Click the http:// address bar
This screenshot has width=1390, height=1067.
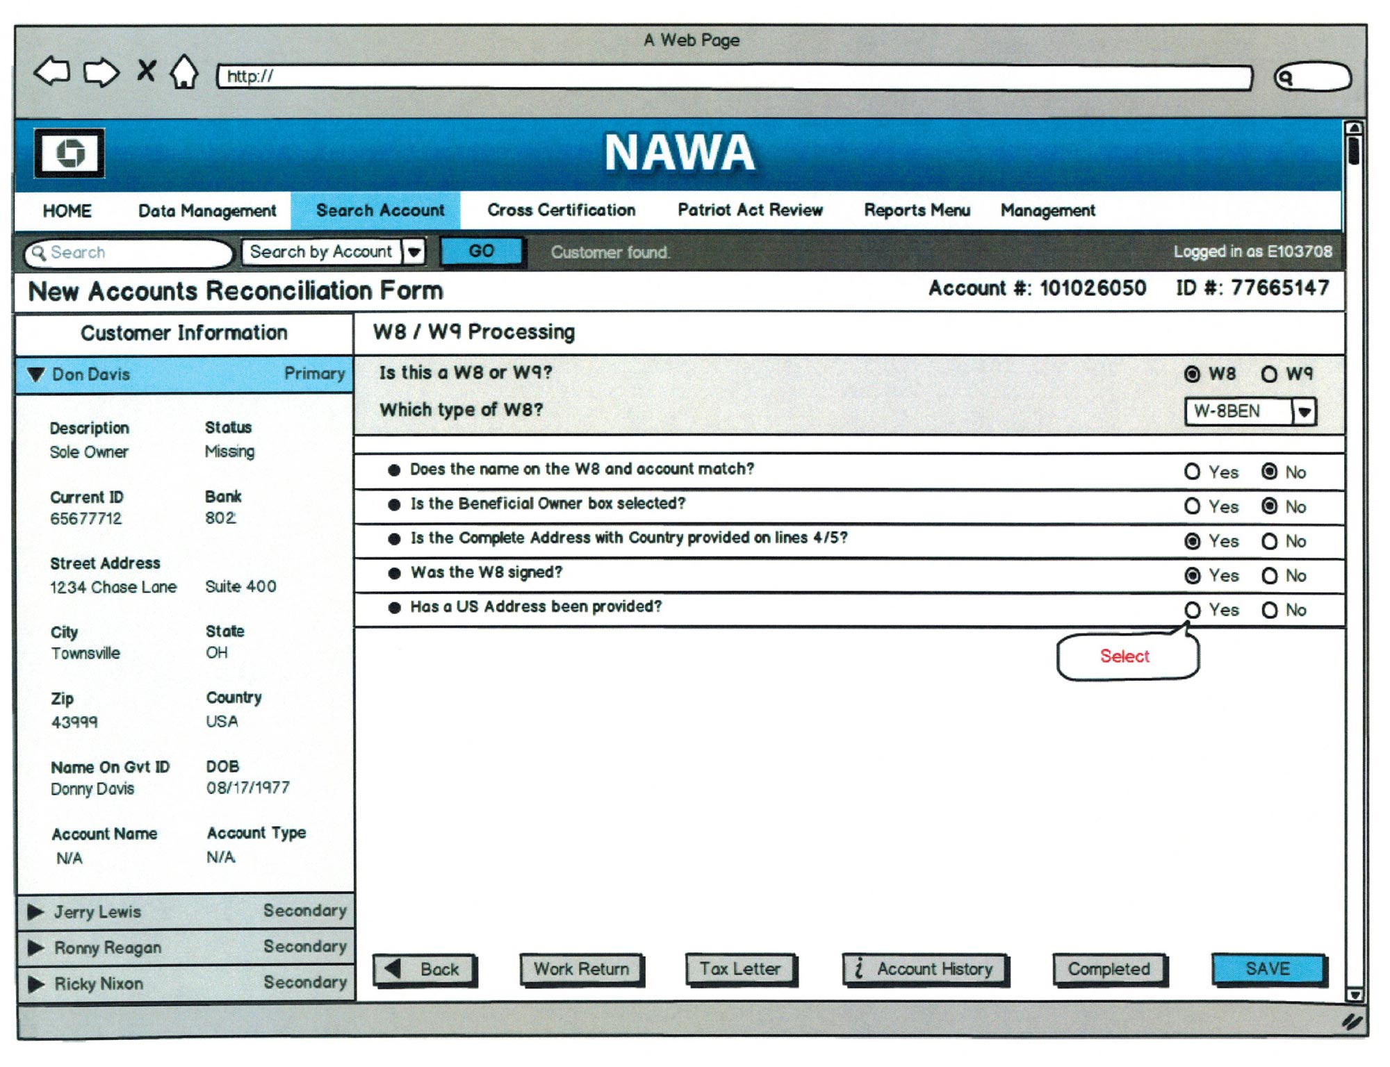[x=735, y=77]
